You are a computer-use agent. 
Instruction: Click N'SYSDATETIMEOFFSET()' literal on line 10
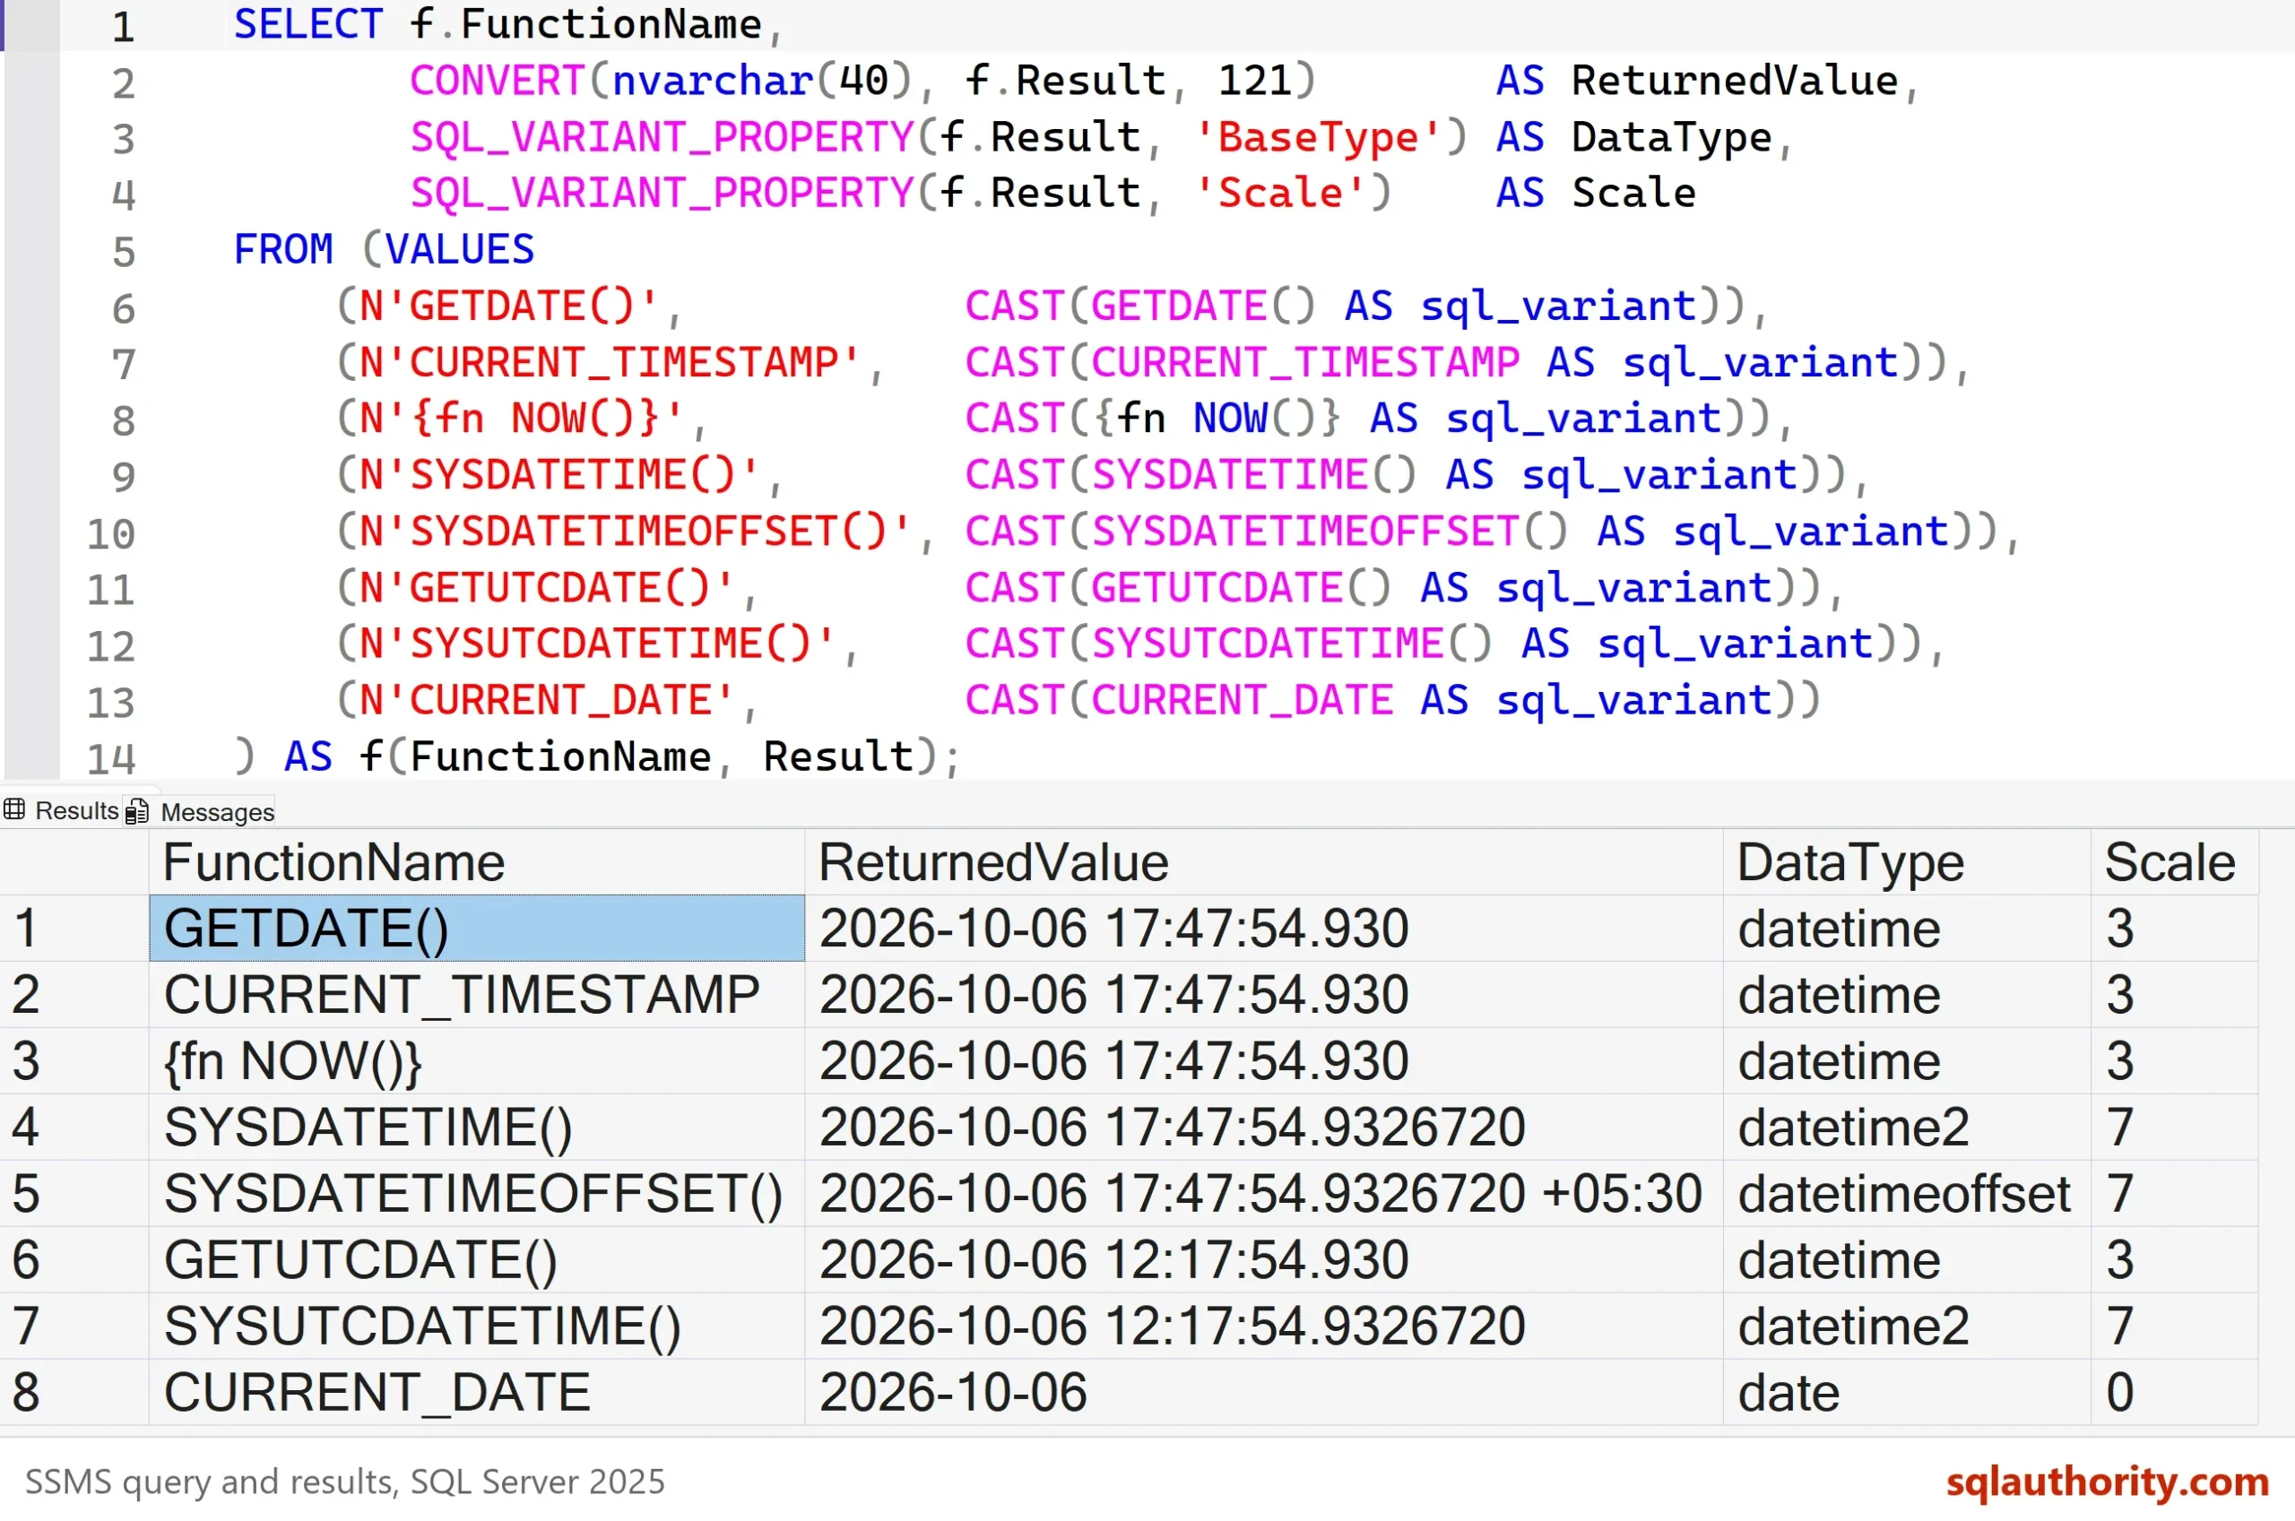pos(636,531)
